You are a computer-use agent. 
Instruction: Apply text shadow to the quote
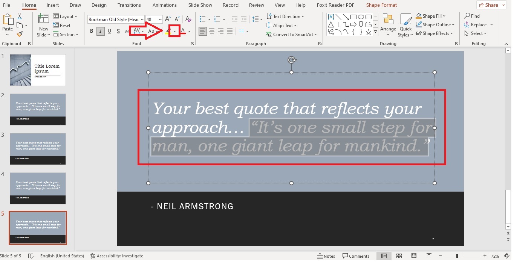click(x=118, y=31)
